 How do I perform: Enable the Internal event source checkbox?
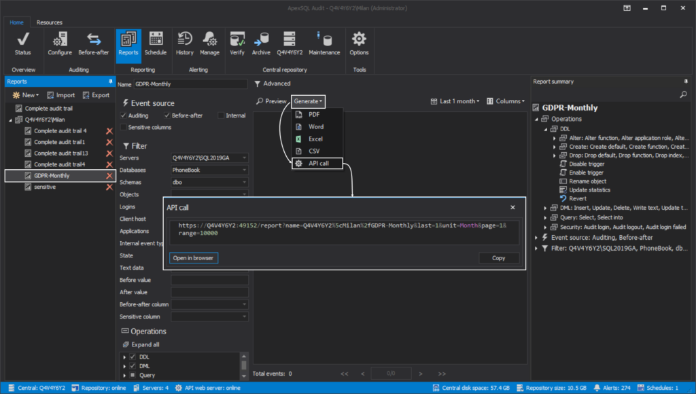tap(222, 115)
